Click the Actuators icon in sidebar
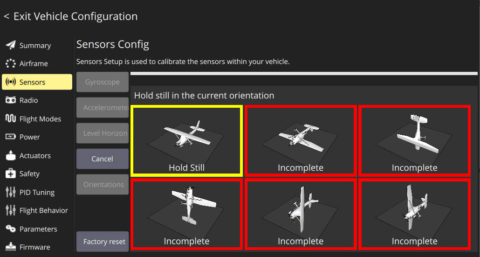 pos(10,155)
